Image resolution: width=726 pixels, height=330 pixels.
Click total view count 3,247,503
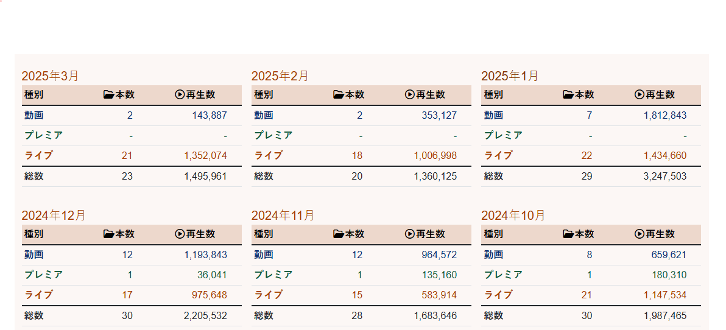(665, 177)
